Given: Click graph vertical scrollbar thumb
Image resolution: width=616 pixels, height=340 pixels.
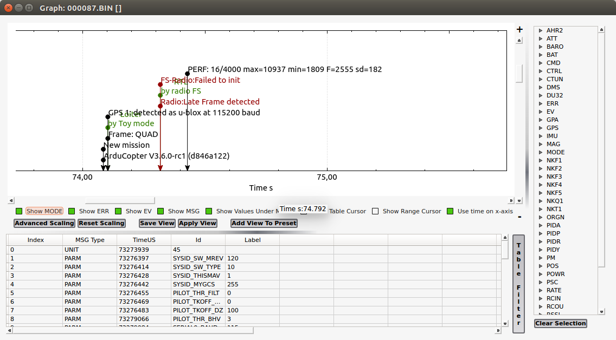Looking at the screenshot, I should [519, 73].
